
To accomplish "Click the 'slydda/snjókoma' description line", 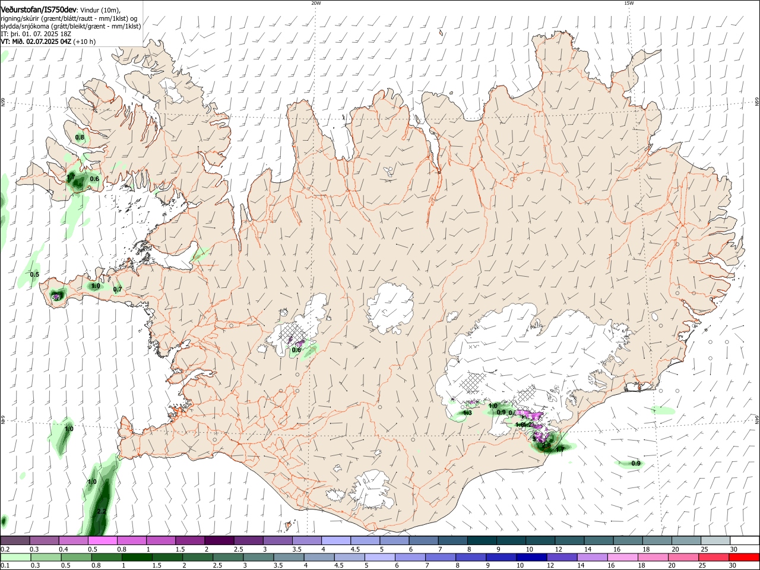I will [71, 26].
